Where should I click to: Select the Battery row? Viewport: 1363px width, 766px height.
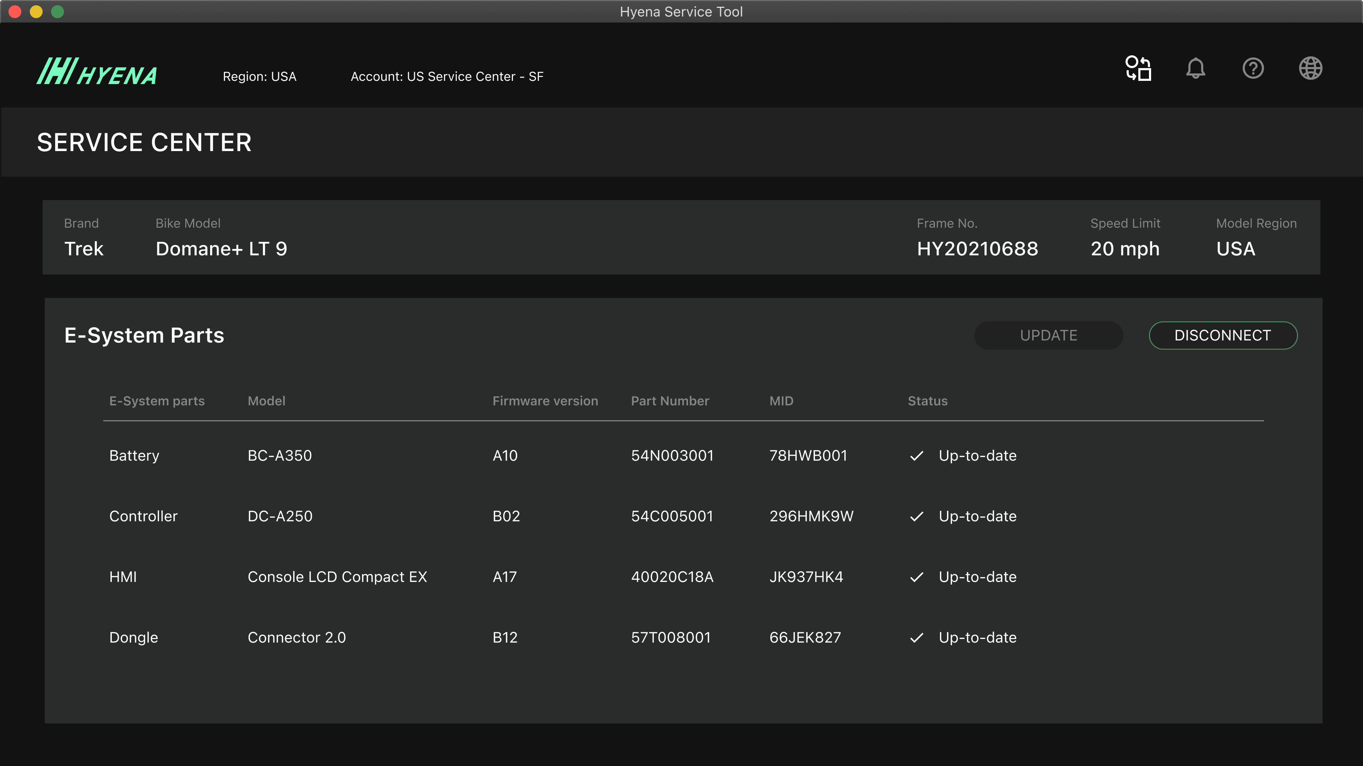click(134, 456)
